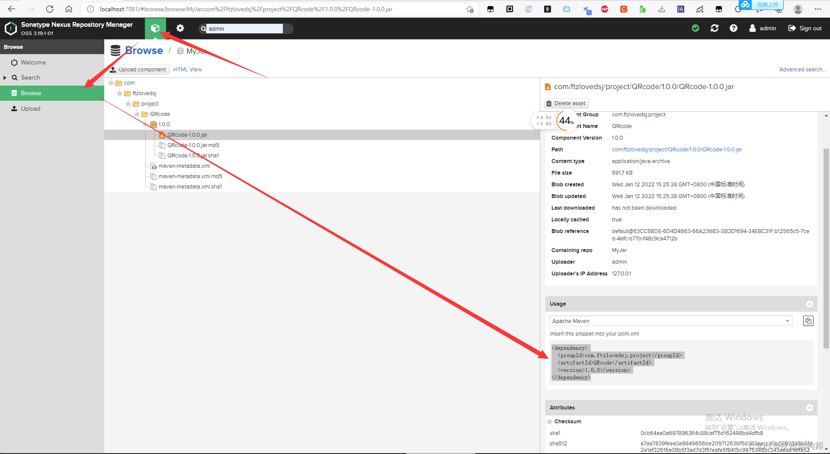Viewport: 830px width, 454px height.
Task: Select QRcode-1.0.0.jar.md5 file
Action: 193,145
